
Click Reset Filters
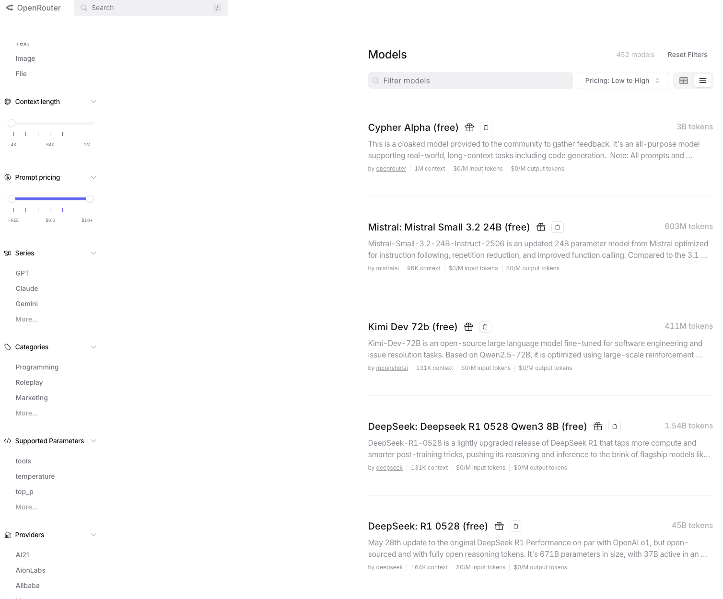pyautogui.click(x=688, y=55)
